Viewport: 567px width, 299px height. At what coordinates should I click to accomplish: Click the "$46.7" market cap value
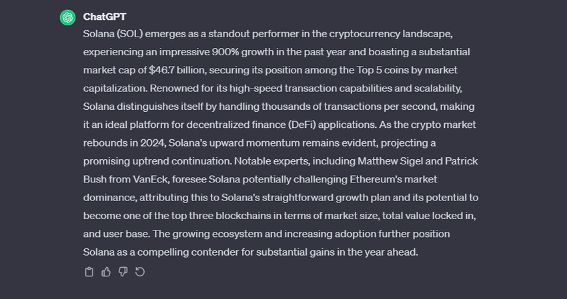pyautogui.click(x=165, y=70)
